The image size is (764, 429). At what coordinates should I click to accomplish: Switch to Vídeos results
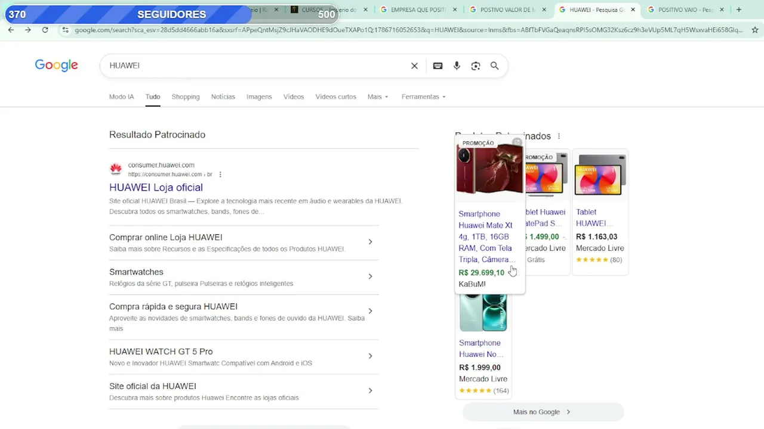point(294,97)
